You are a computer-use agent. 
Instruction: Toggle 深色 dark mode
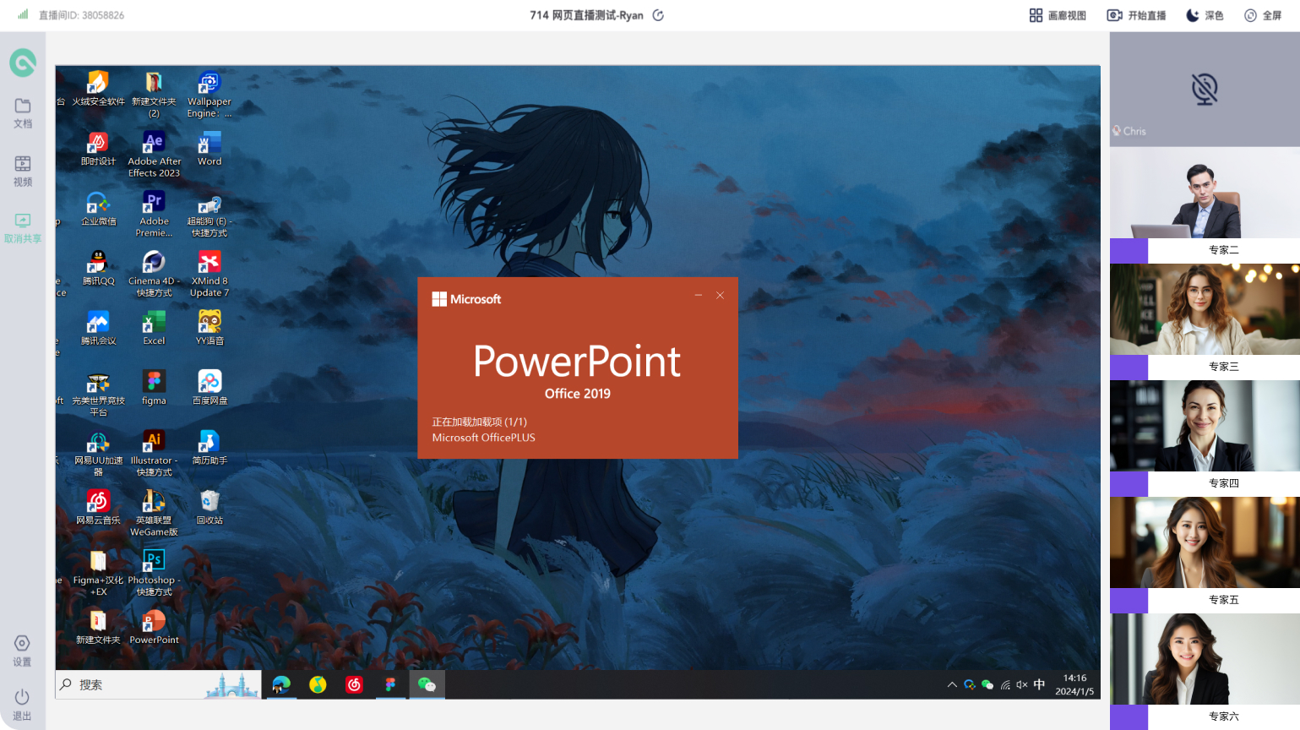[x=1205, y=15]
